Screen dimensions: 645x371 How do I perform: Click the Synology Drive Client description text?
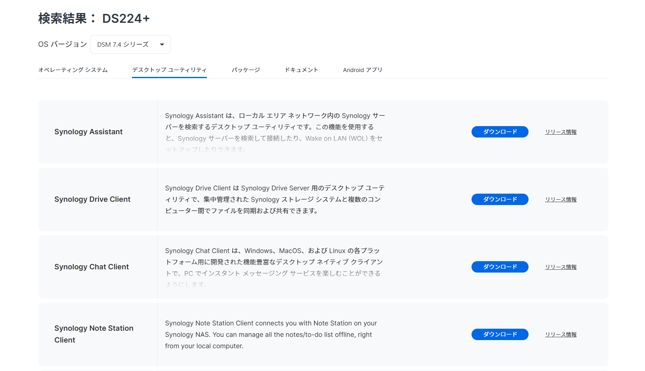(275, 199)
